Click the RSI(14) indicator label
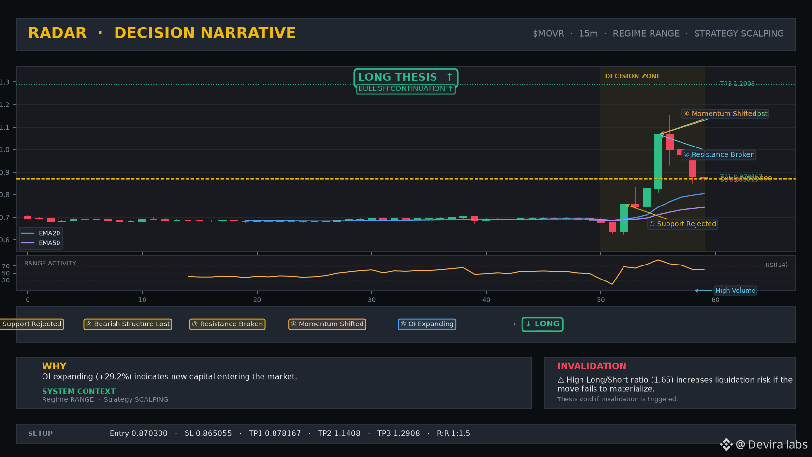 point(776,265)
